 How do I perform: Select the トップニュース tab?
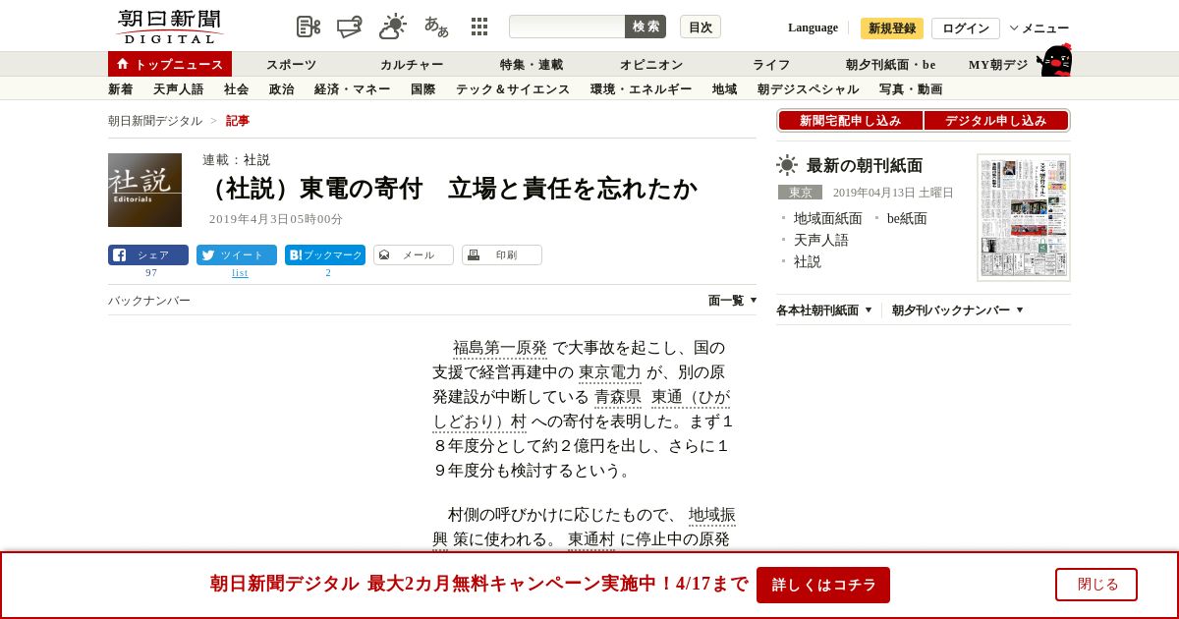point(170,64)
